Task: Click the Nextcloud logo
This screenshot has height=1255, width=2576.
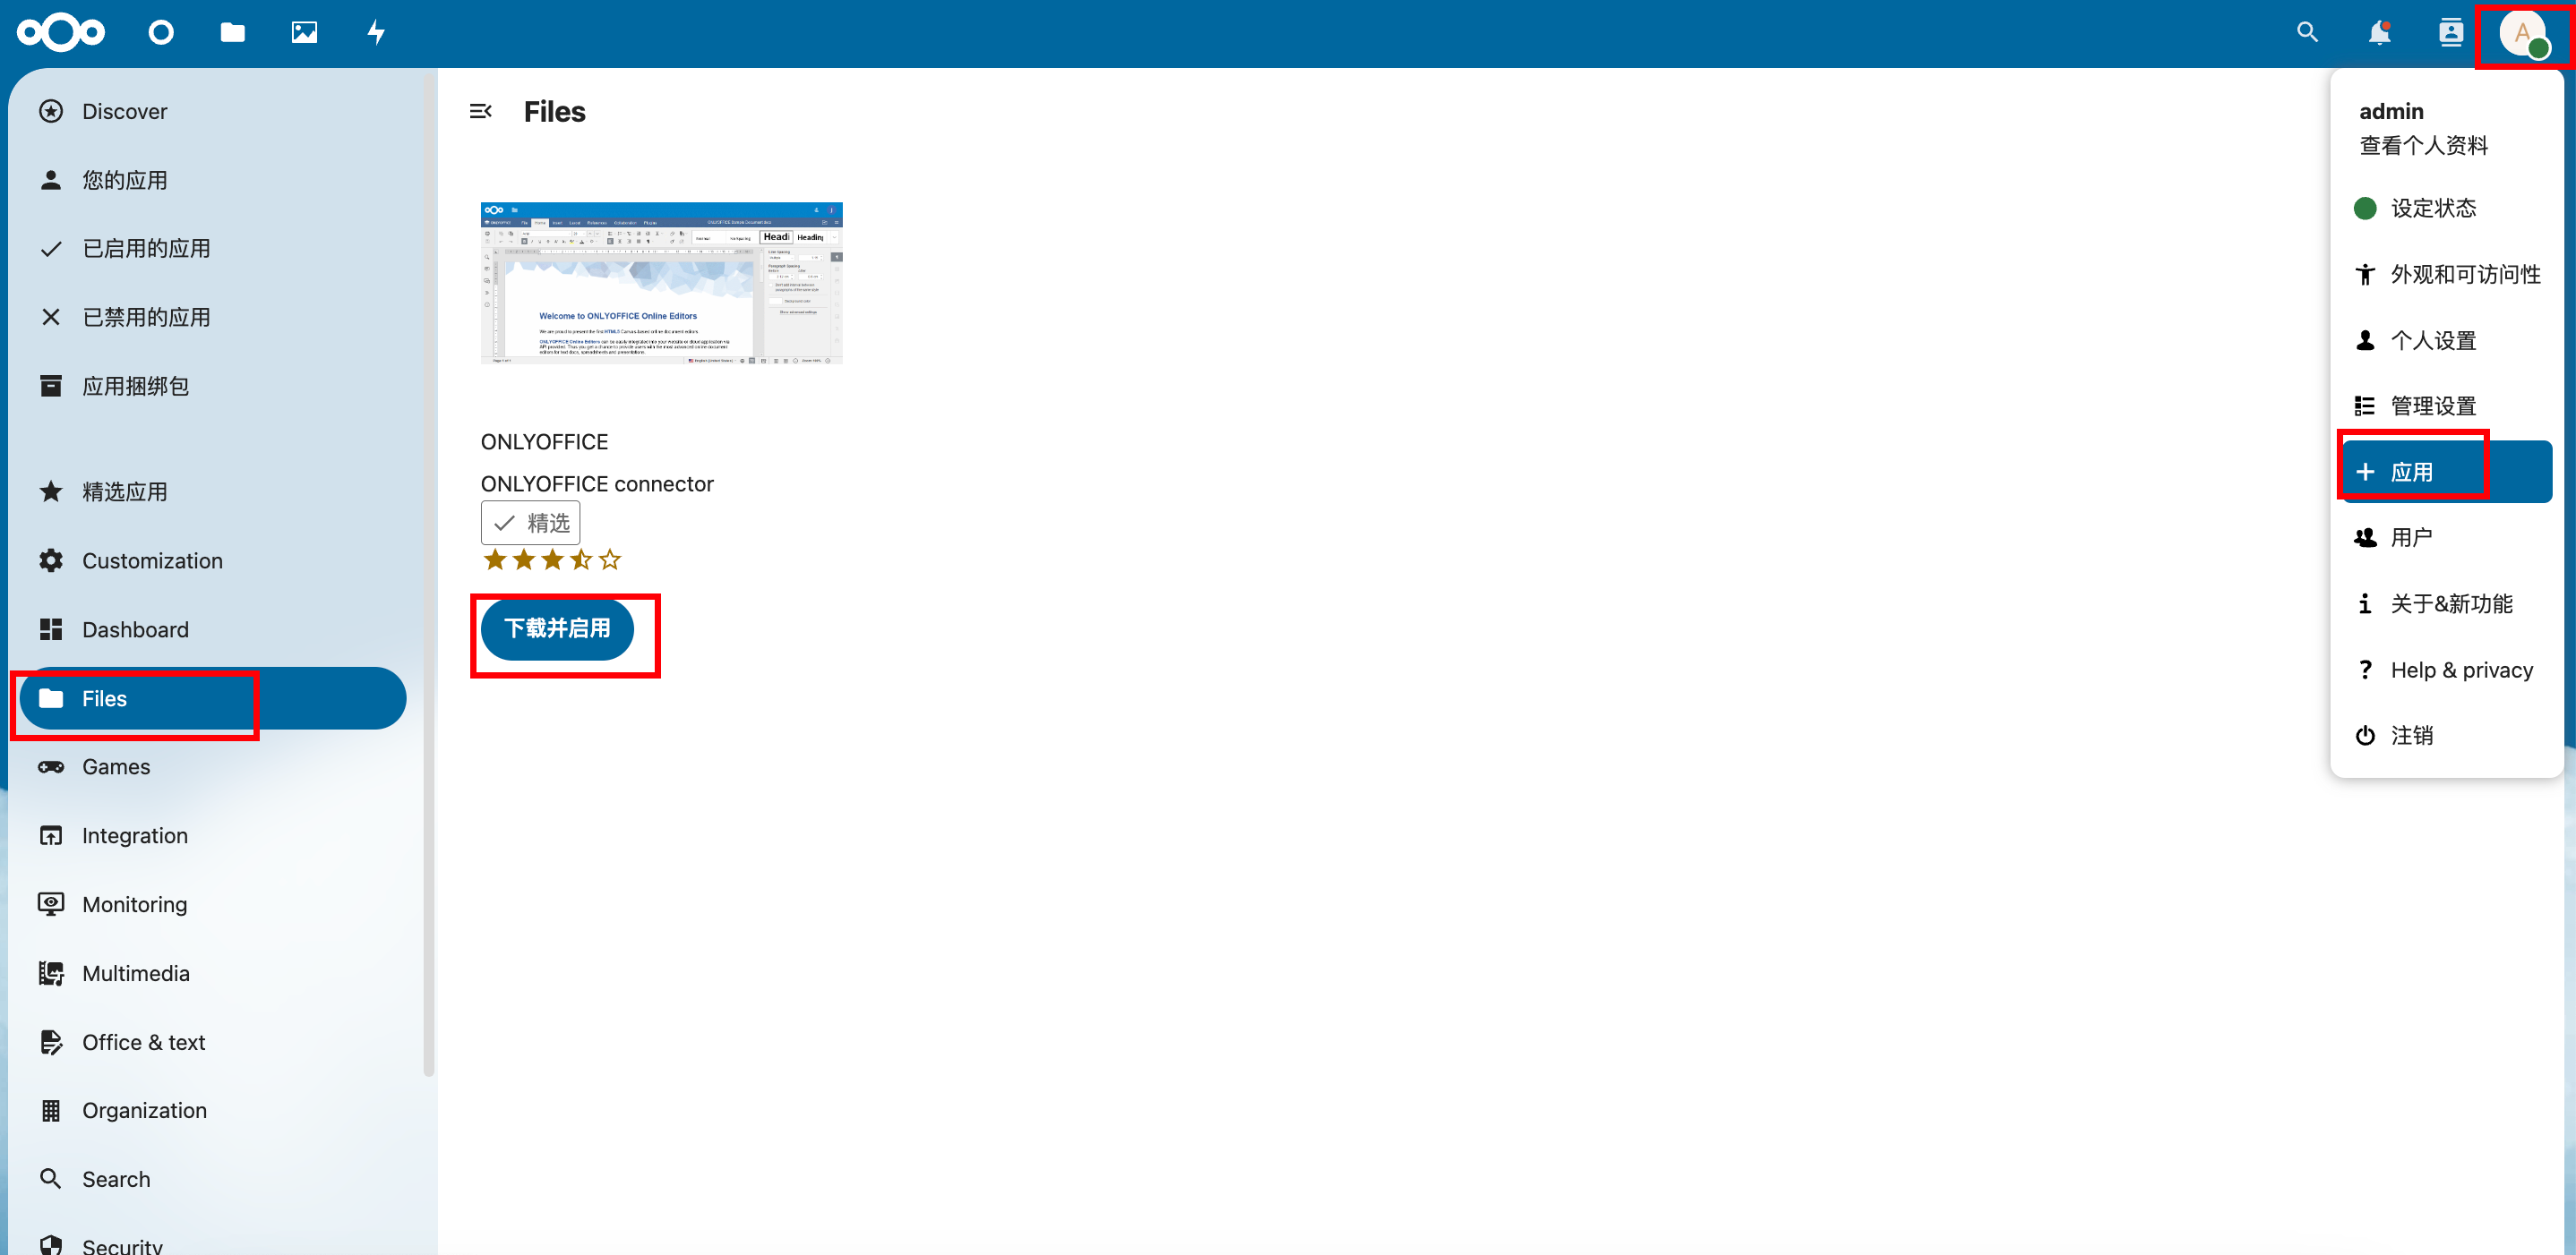Action: pyautogui.click(x=60, y=33)
